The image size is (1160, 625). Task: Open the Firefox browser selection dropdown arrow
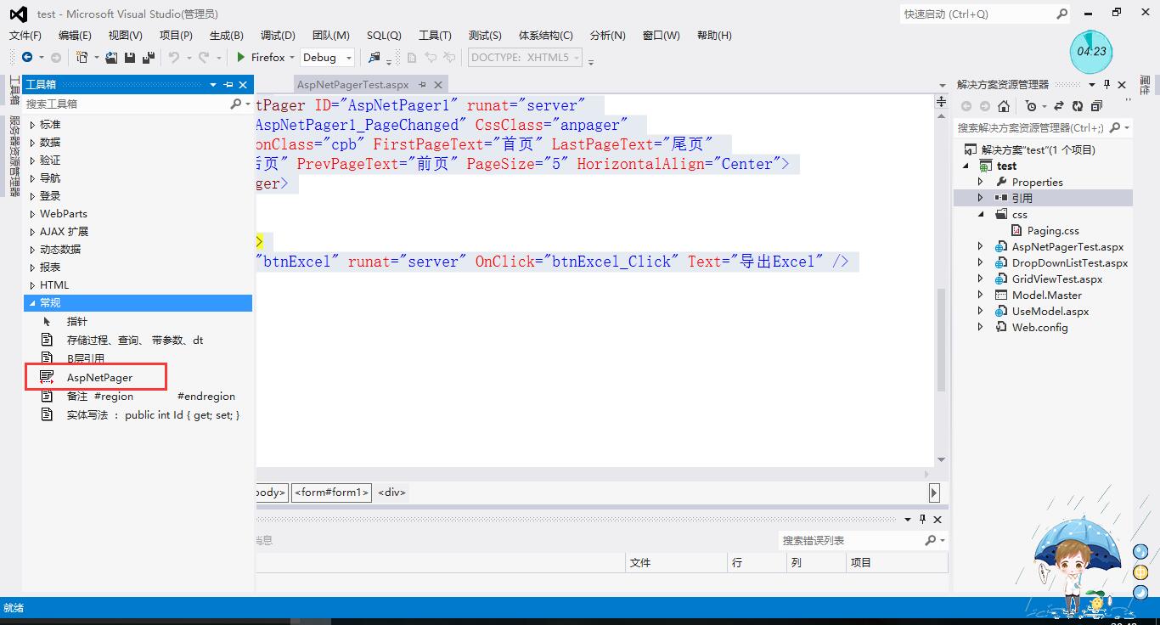click(x=292, y=58)
